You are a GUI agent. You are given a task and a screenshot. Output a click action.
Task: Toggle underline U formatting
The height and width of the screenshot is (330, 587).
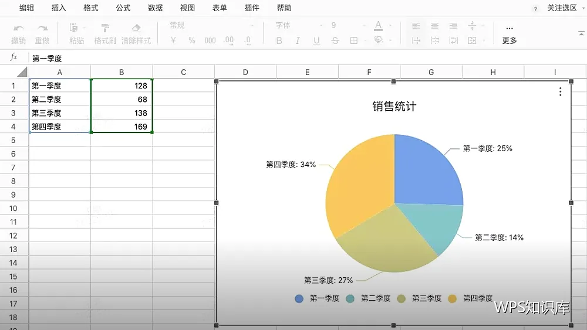(x=317, y=40)
